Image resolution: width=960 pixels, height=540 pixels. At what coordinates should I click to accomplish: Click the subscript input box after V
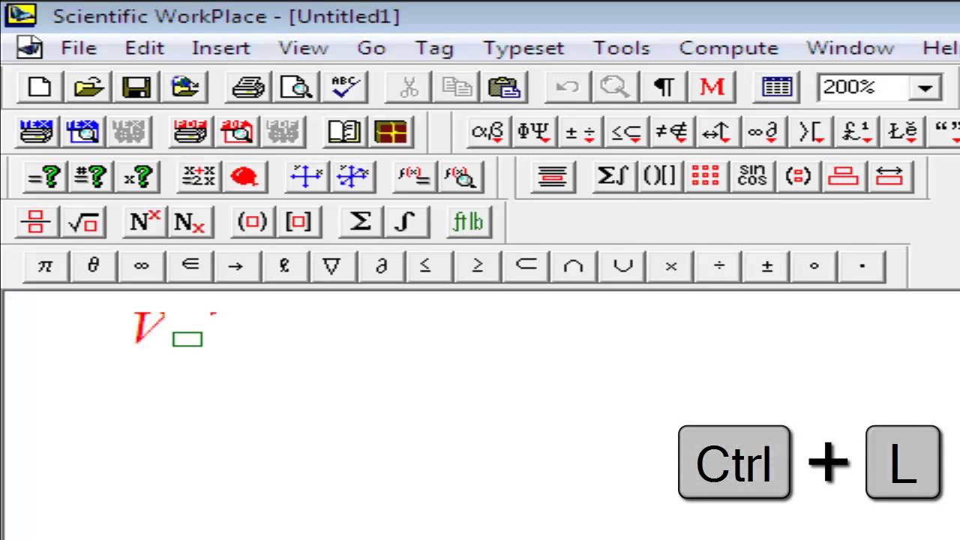(x=187, y=339)
